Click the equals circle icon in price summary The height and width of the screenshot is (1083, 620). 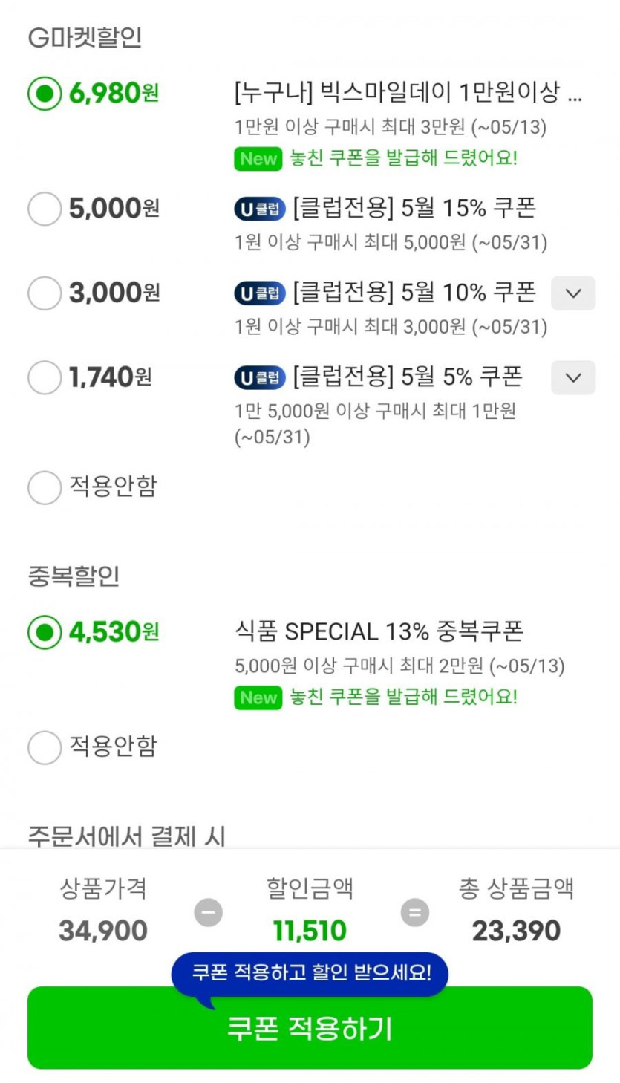[415, 913]
